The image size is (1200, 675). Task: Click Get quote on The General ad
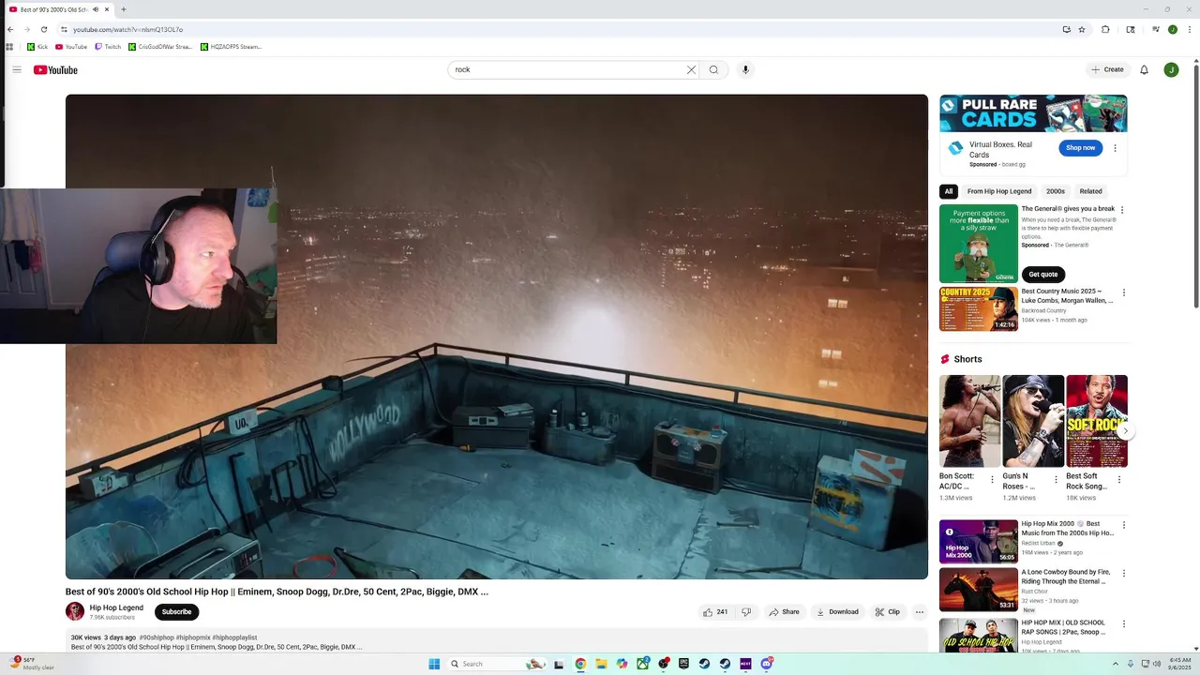1042,275
